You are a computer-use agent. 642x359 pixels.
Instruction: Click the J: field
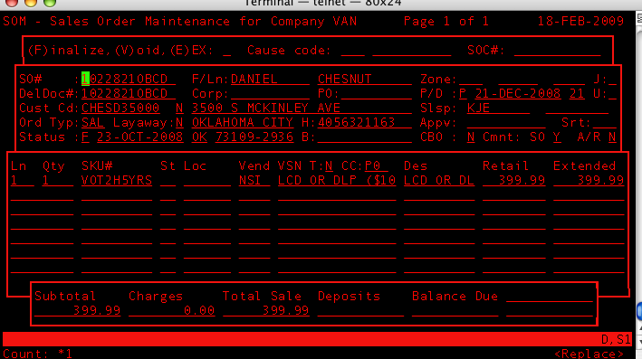[x=612, y=79]
